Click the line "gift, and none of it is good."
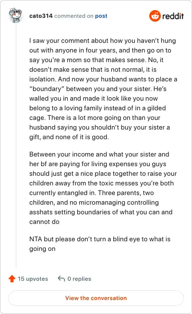The height and width of the screenshot is (314, 192). click(69, 137)
